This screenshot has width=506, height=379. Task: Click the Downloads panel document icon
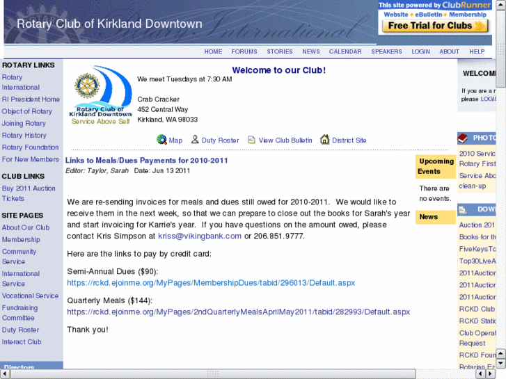(x=463, y=210)
